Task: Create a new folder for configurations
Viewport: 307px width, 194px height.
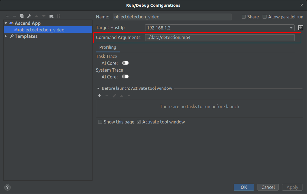Action: pyautogui.click(x=51, y=16)
